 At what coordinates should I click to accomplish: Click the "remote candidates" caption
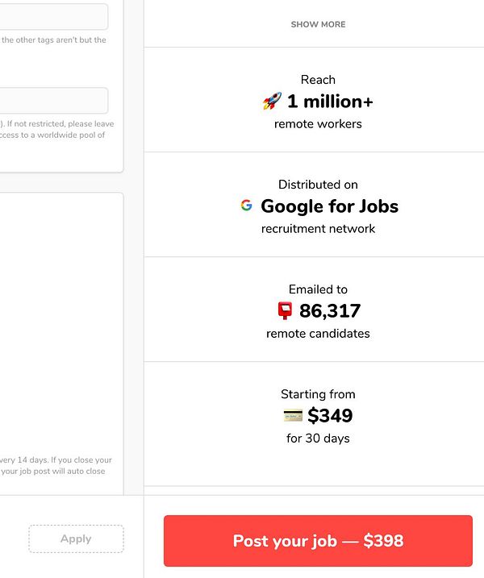click(x=318, y=334)
